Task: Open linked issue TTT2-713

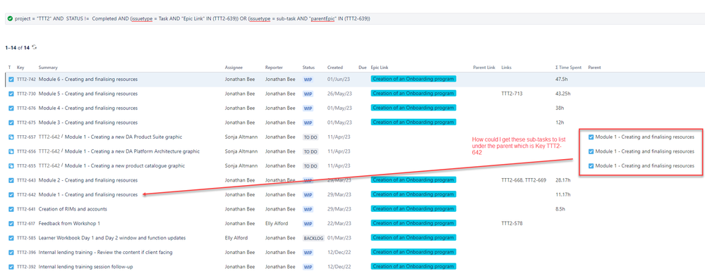Action: 512,94
